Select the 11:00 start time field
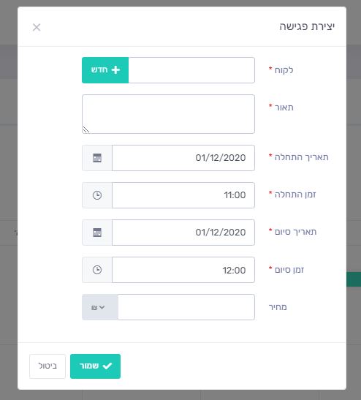This screenshot has height=400, width=361. pyautogui.click(x=183, y=195)
